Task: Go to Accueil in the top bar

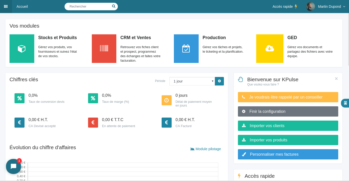Action: coord(22,7)
